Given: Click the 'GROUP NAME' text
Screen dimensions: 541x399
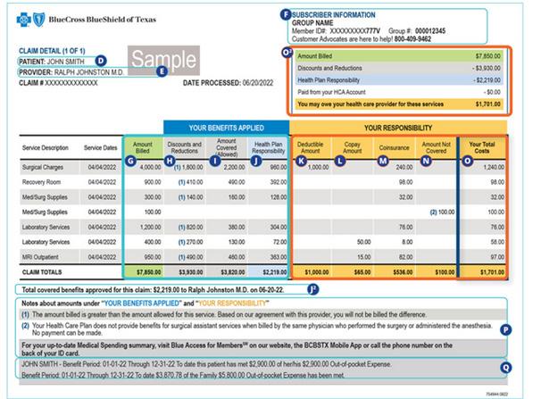Looking at the screenshot, I should click(x=312, y=23).
